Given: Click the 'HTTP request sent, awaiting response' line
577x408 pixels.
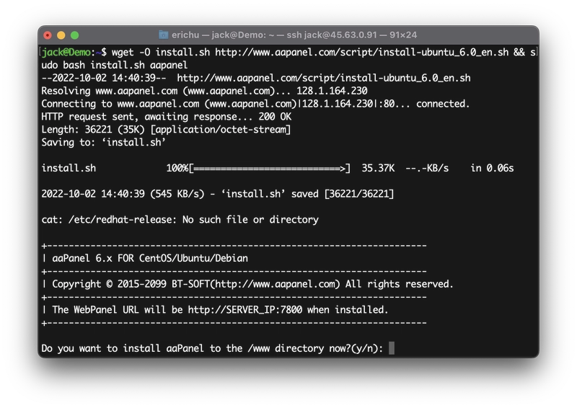Looking at the screenshot, I should tap(167, 117).
